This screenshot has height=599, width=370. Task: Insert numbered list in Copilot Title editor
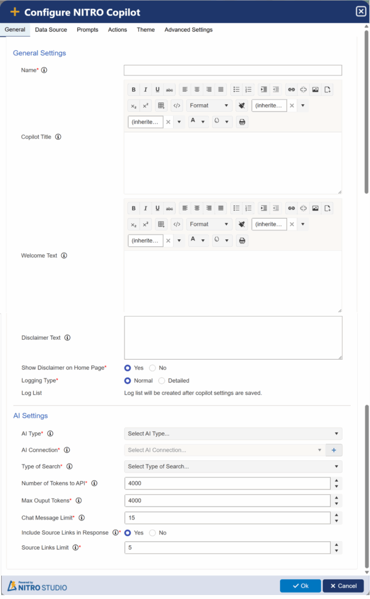tap(248, 89)
